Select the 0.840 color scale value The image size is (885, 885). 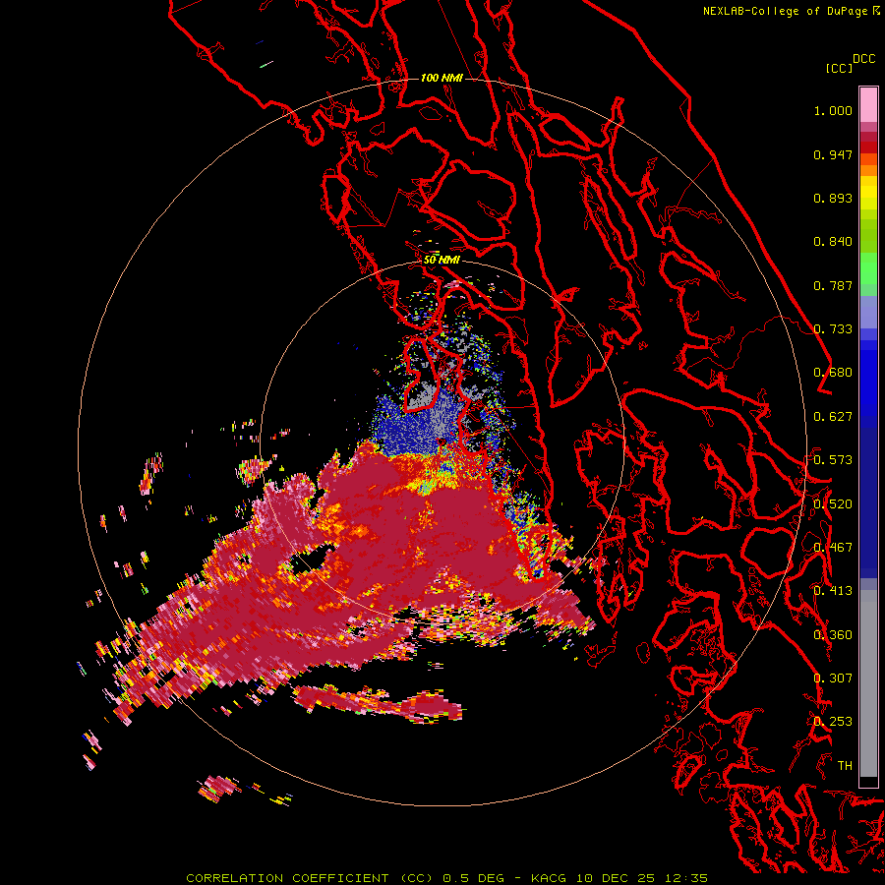pos(833,242)
